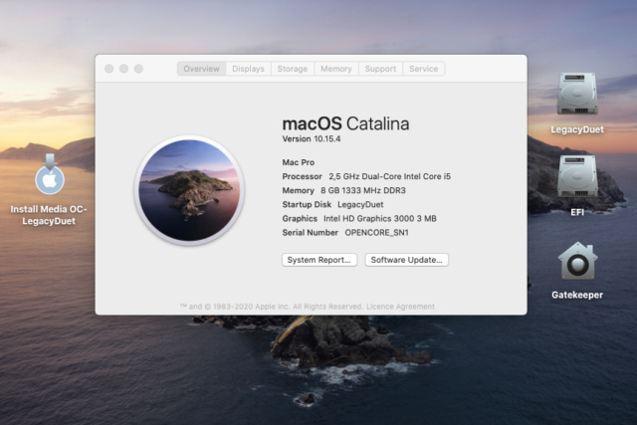637x425 pixels.
Task: Click the memory value 8 GB 1333 MHz DDR3
Action: pyautogui.click(x=363, y=190)
